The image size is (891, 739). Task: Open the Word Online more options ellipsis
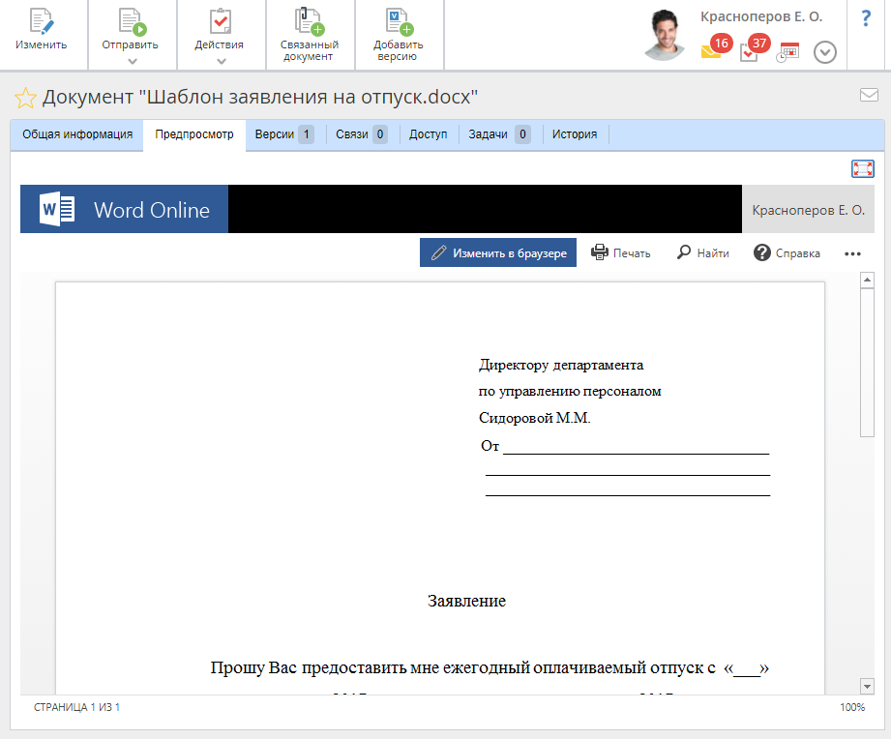852,253
